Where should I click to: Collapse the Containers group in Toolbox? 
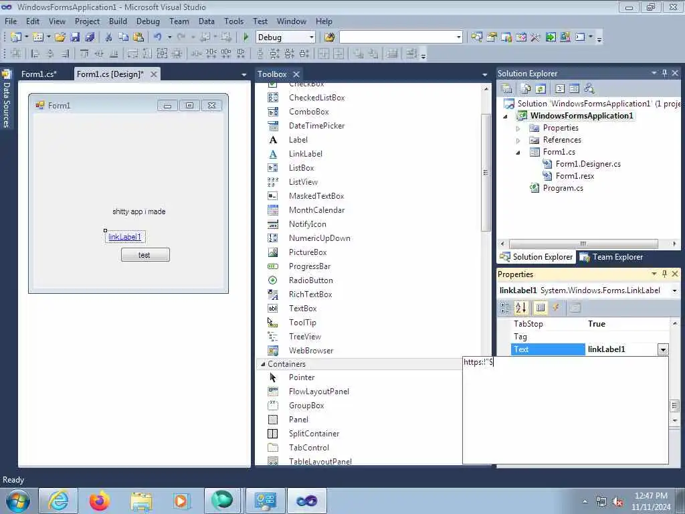point(263,363)
